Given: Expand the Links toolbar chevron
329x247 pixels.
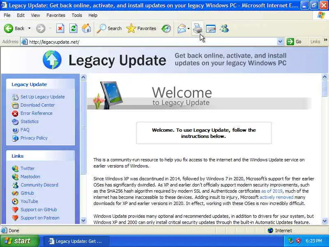Looking at the screenshot, I should [x=325, y=40].
